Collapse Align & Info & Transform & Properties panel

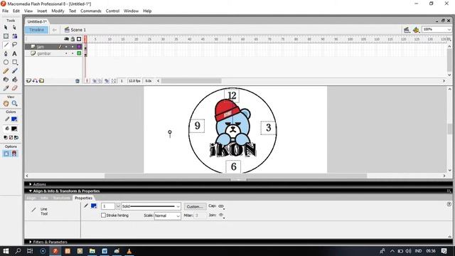[30, 191]
